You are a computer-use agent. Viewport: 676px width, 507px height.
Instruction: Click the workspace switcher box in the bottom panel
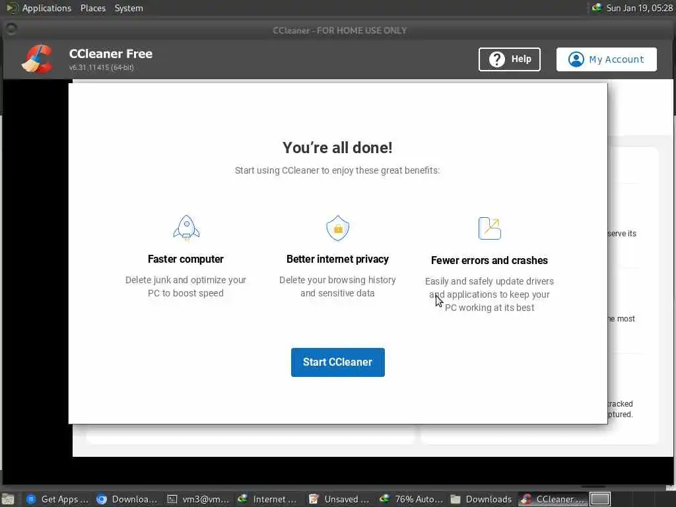pos(599,499)
